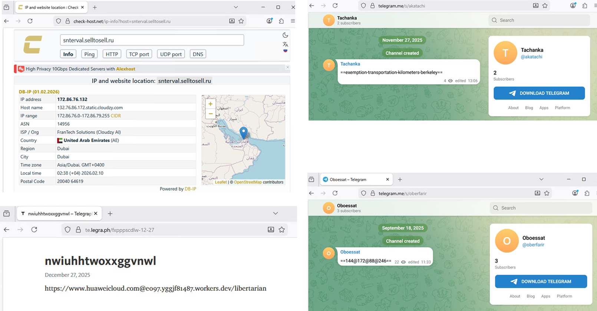
Task: Reload the telegra.ph page
Action: (34, 230)
